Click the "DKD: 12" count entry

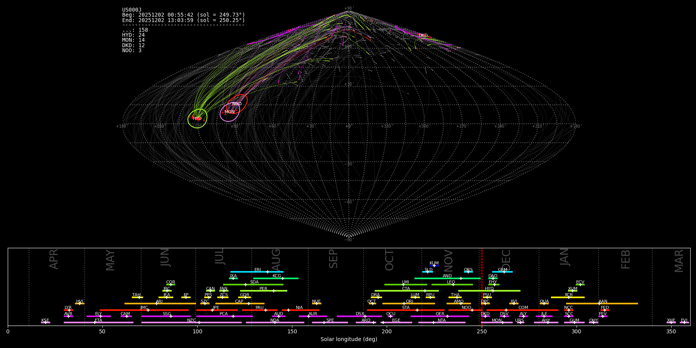tap(133, 46)
